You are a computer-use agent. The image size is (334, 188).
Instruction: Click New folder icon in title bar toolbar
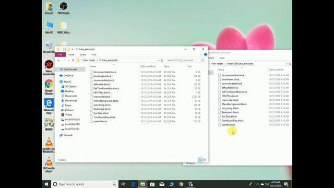(68, 49)
